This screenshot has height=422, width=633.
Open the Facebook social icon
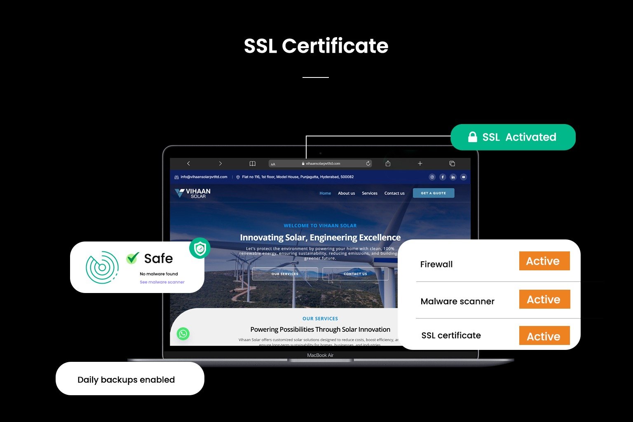tap(443, 177)
